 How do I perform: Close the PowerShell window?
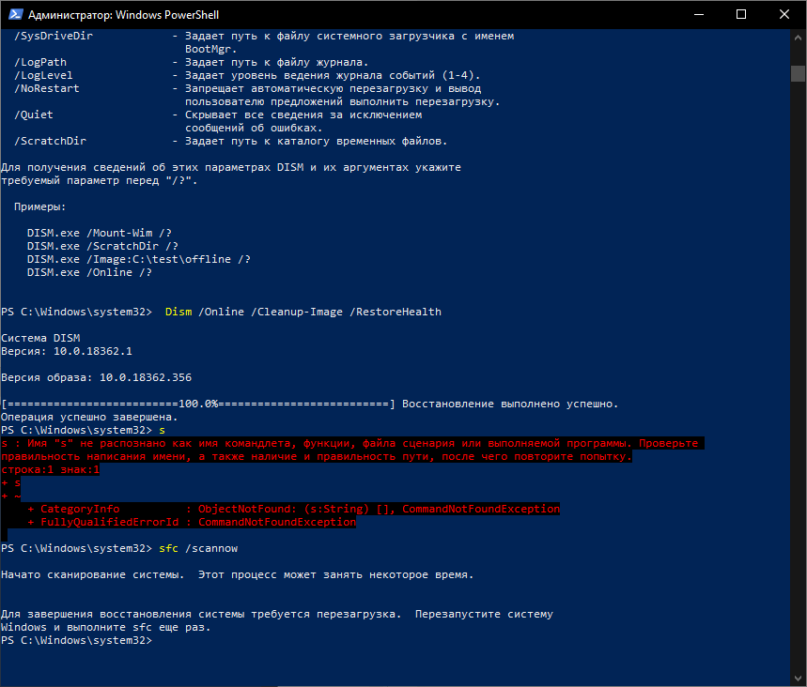tap(784, 14)
